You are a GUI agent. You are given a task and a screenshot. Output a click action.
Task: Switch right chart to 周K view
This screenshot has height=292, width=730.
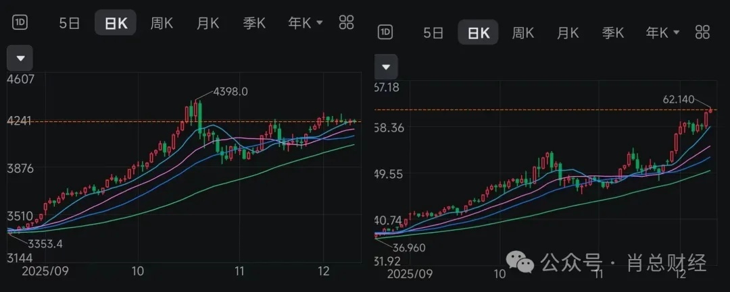[523, 32]
